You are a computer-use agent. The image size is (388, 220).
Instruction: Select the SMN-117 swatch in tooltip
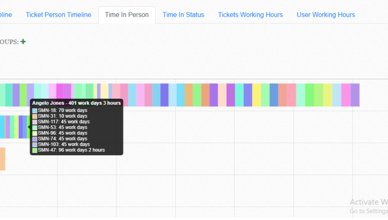pyautogui.click(x=35, y=122)
